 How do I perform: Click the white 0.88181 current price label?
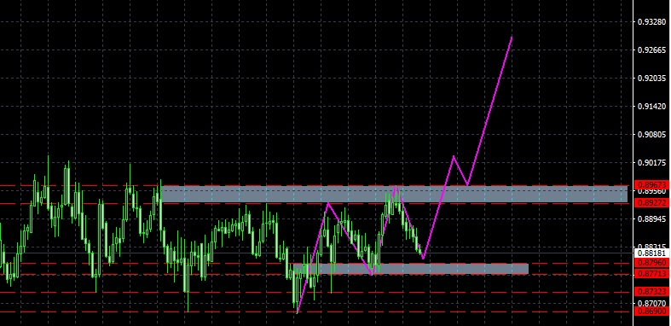point(652,253)
